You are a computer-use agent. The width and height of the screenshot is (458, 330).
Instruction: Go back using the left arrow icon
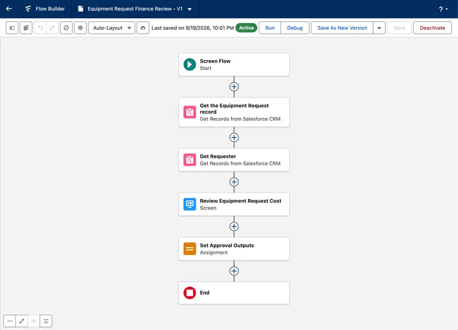coord(9,9)
